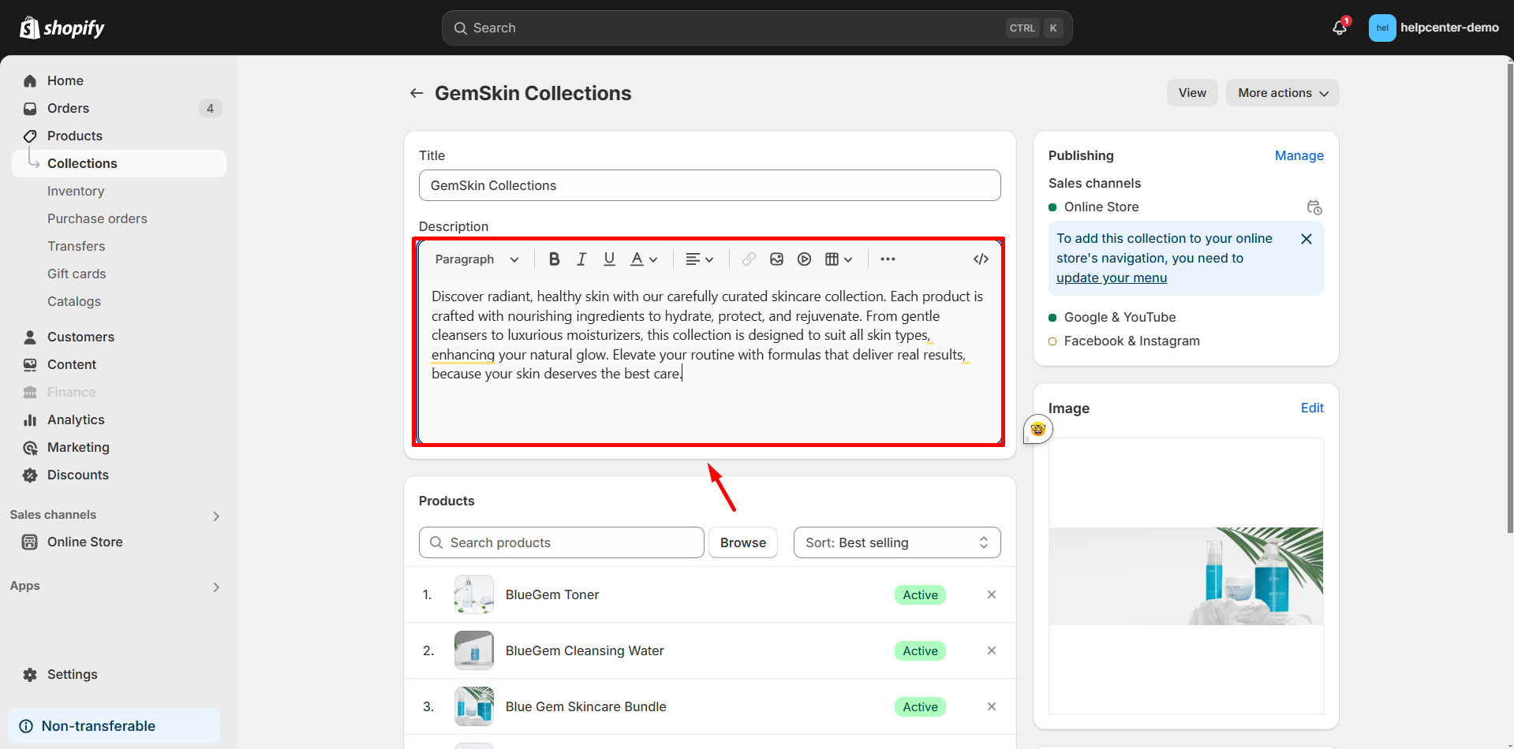The height and width of the screenshot is (749, 1514).
Task: Open the Paragraph style dropdown
Action: pyautogui.click(x=477, y=259)
